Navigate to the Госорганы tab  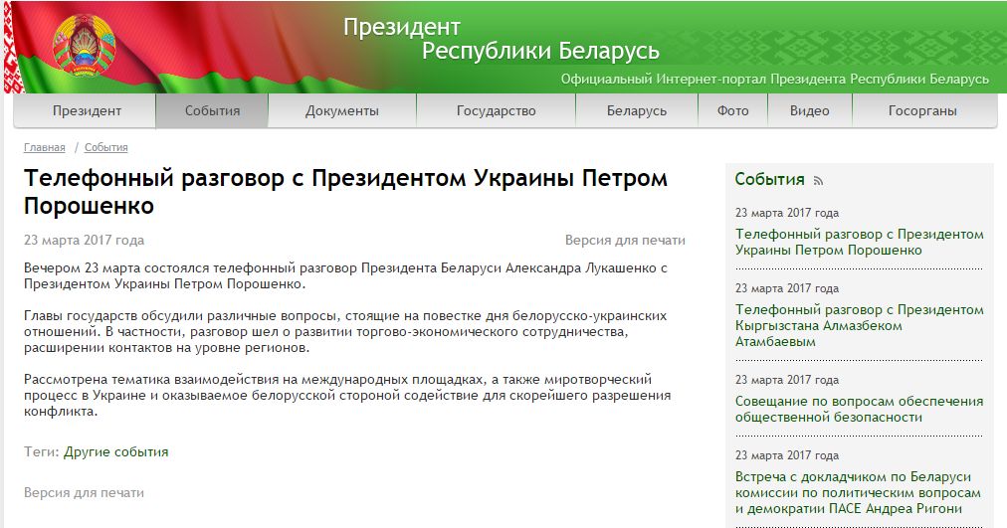coord(922,111)
